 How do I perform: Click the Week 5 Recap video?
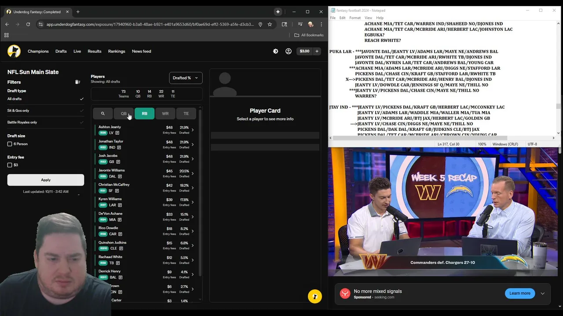tap(443, 212)
